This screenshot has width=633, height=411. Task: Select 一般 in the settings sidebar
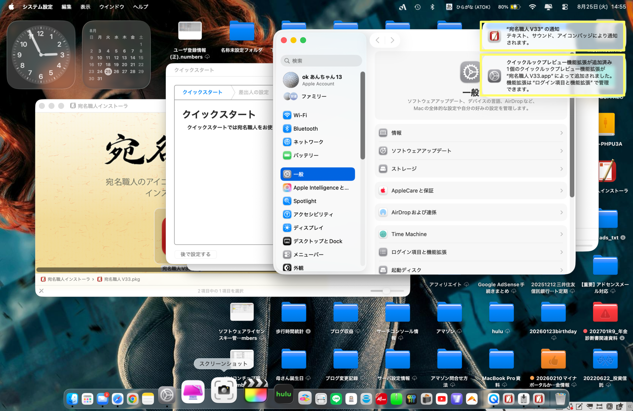317,174
